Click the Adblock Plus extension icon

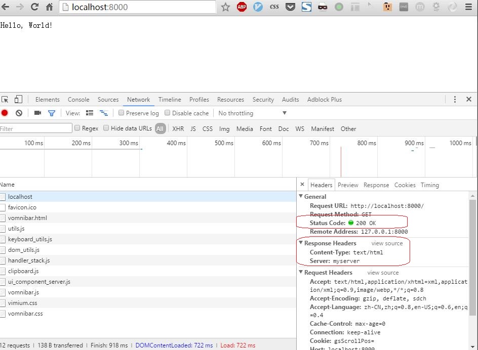pyautogui.click(x=242, y=7)
